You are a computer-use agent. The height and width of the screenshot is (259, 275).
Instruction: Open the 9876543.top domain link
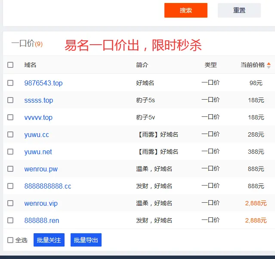tap(43, 83)
